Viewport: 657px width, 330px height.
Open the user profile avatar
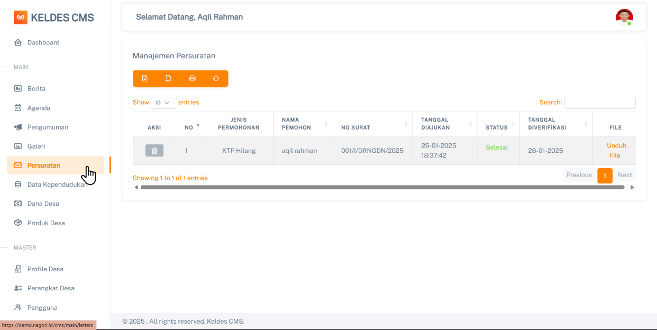(x=624, y=17)
